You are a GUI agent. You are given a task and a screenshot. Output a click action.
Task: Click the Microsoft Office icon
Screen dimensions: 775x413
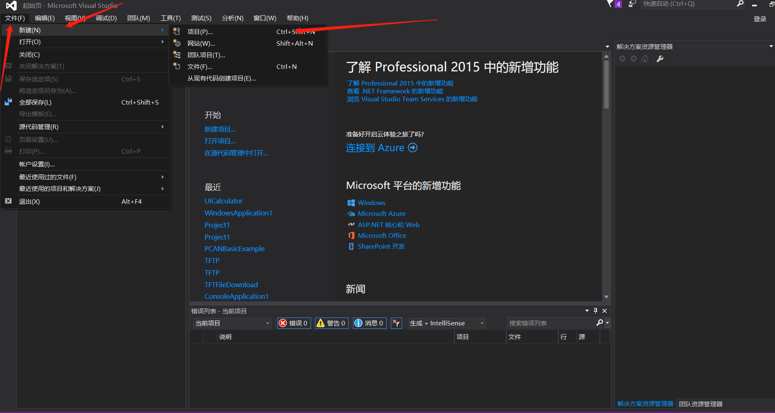pyautogui.click(x=351, y=236)
